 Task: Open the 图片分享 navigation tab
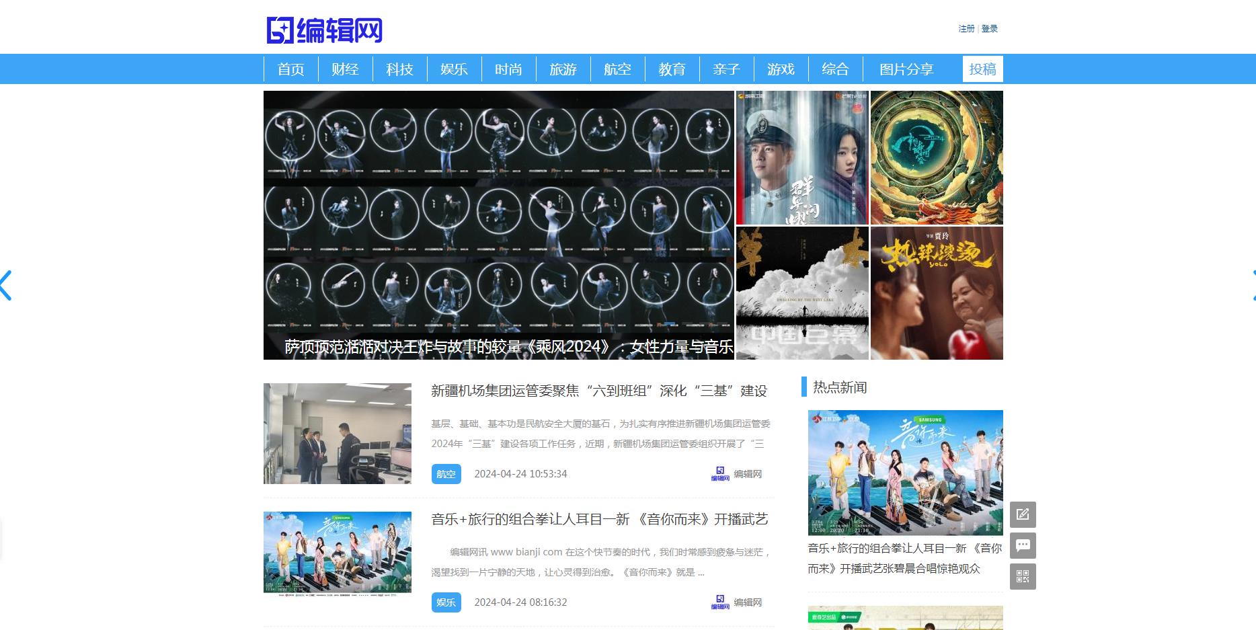(907, 69)
